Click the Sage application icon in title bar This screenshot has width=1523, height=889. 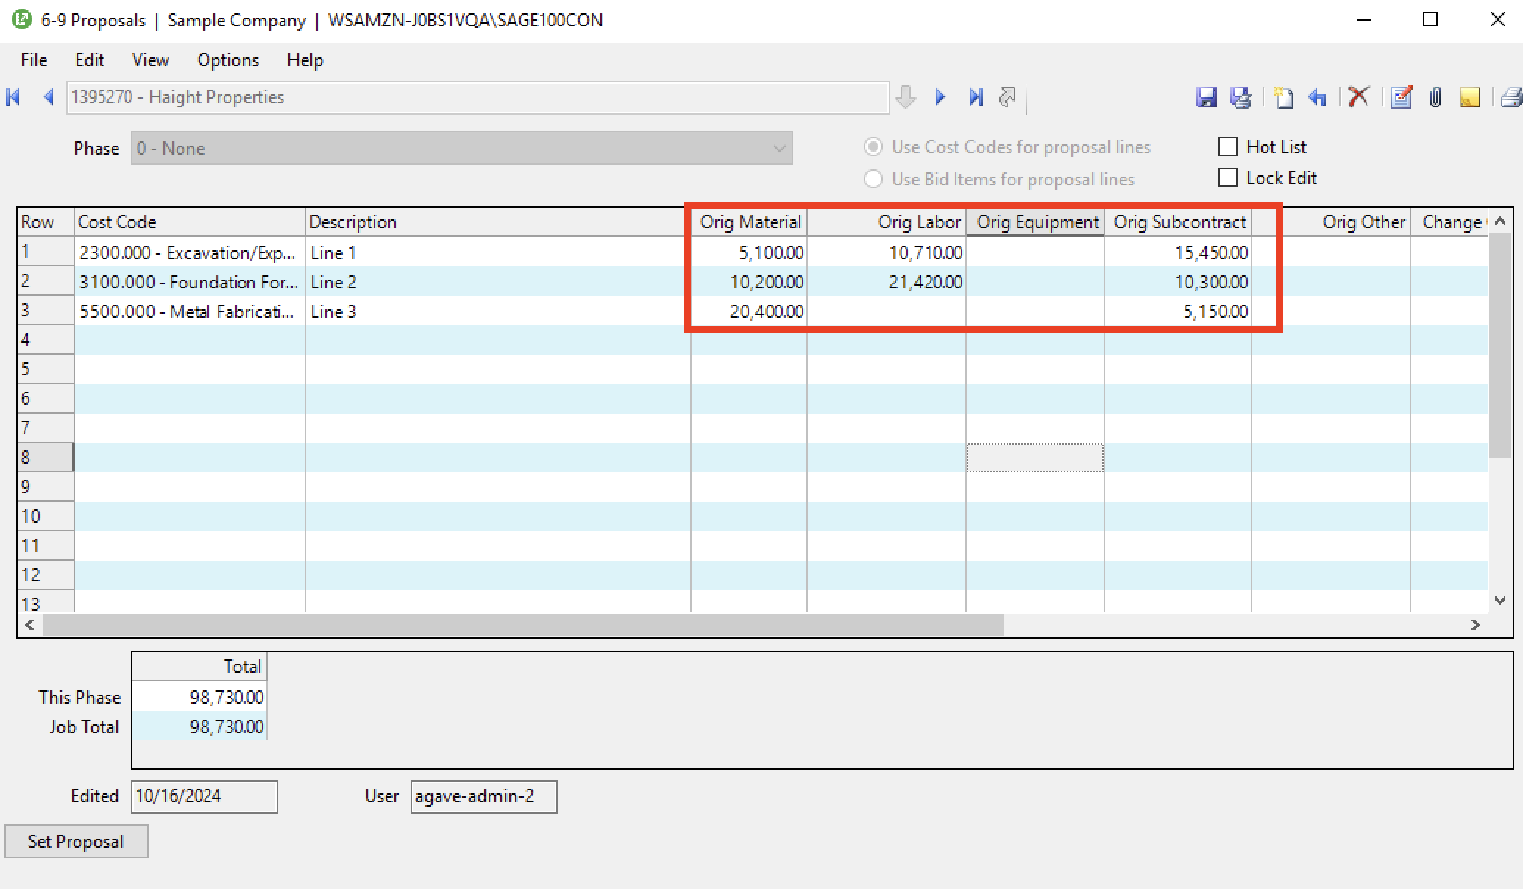coord(21,20)
